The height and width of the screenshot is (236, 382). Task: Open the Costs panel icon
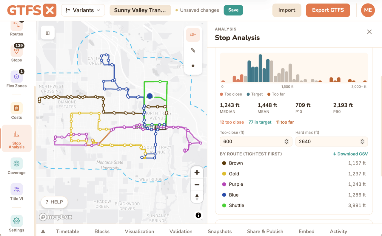tap(16, 108)
